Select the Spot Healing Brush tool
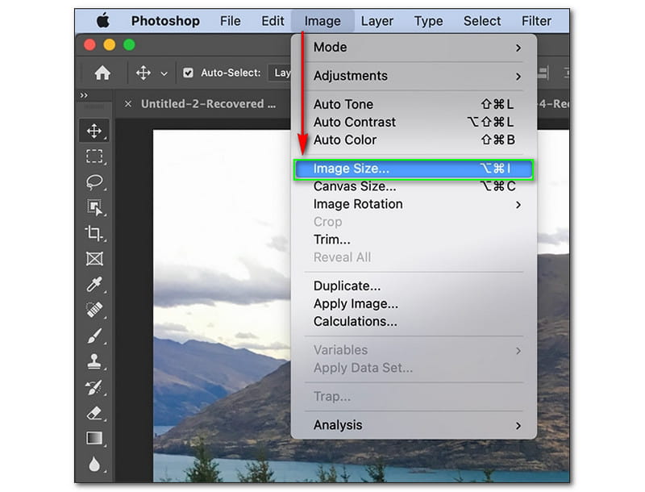The image size is (645, 492). tap(94, 311)
